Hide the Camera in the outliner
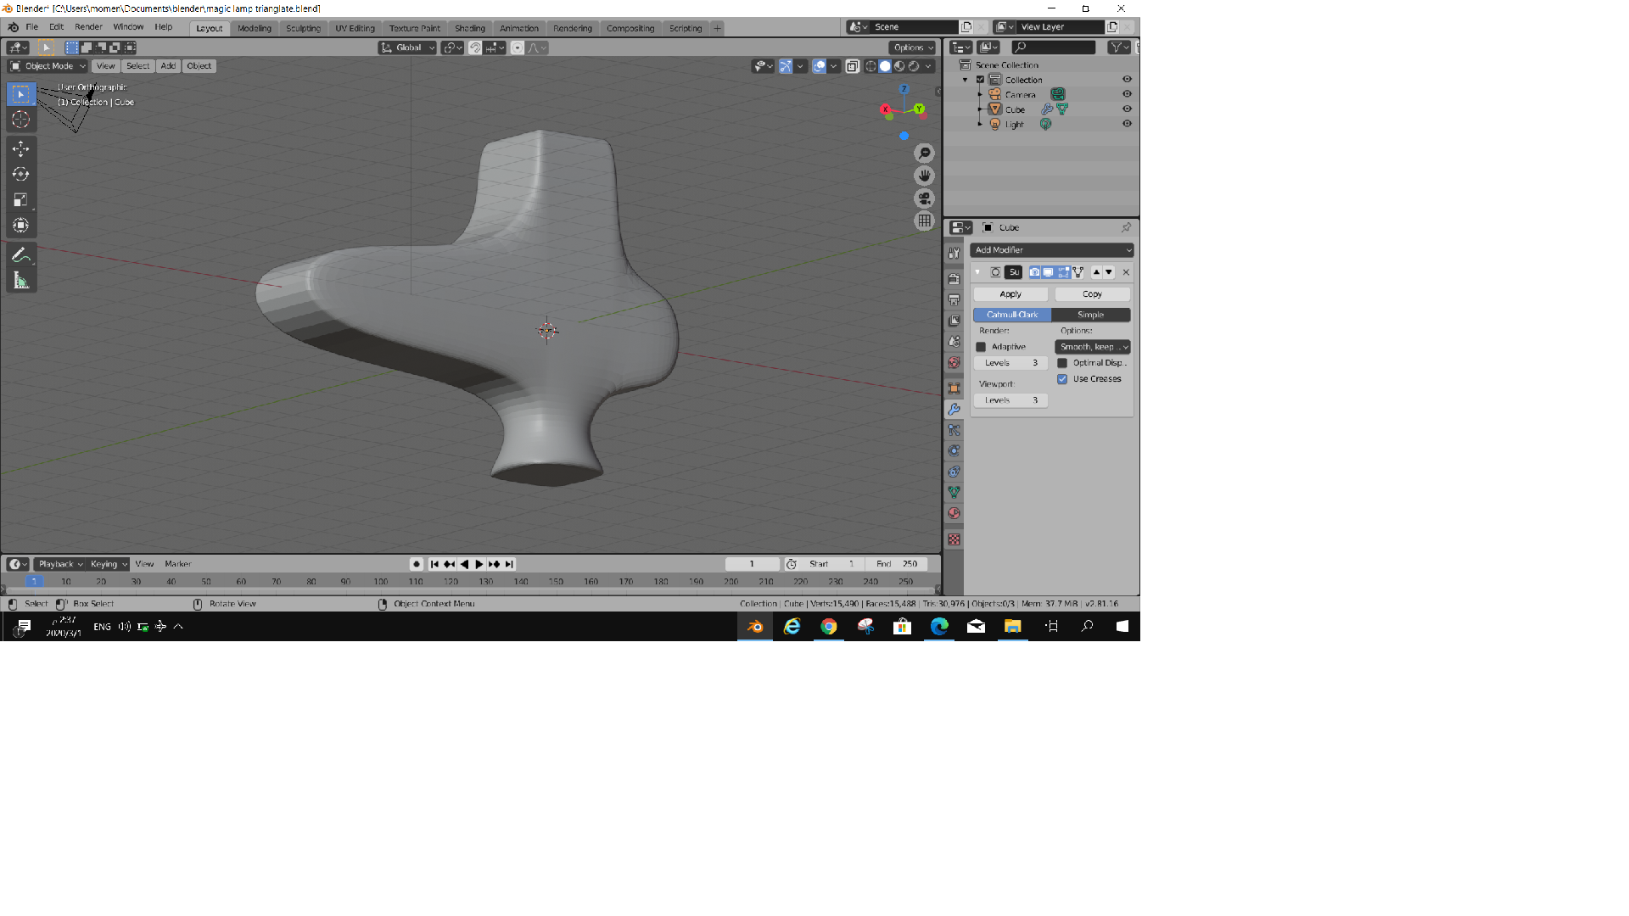The image size is (1629, 916). [x=1127, y=94]
